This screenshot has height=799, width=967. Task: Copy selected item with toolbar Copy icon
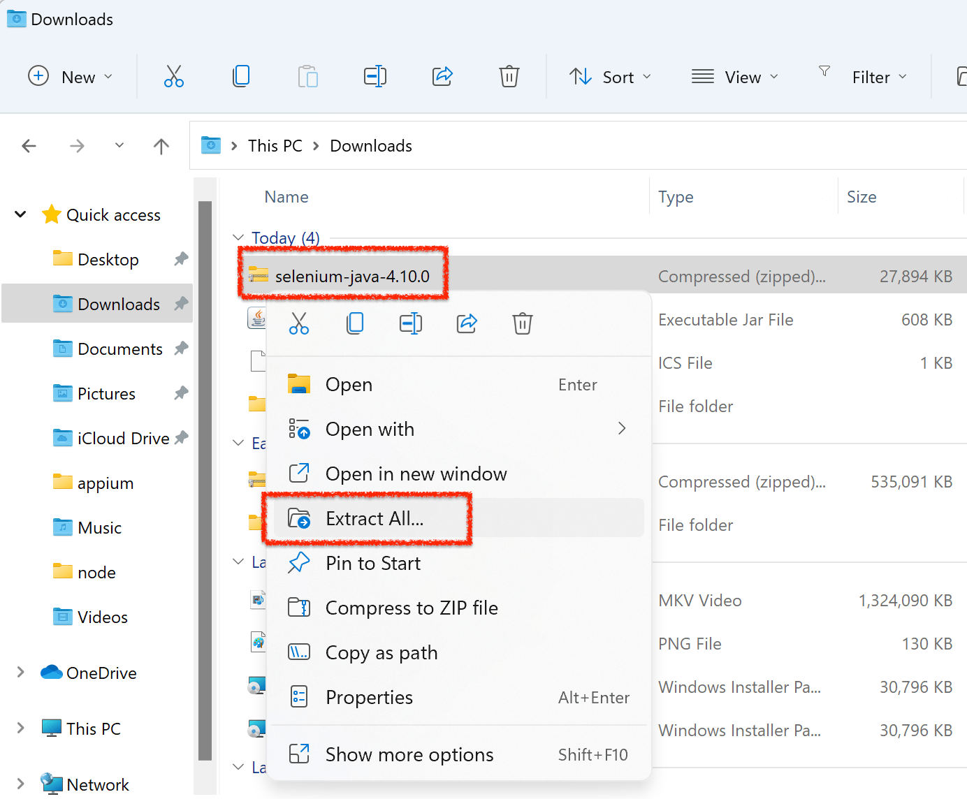coord(240,76)
